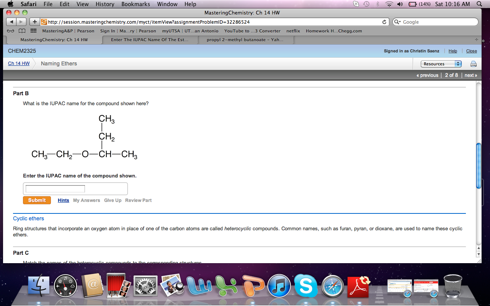The width and height of the screenshot is (490, 306).
Task: Select the MasteringChemistry: Ch 14 HW tab
Action: [54, 40]
